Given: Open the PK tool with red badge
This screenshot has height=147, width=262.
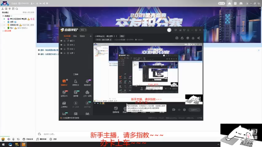Looking at the screenshot, I should click(x=64, y=94).
